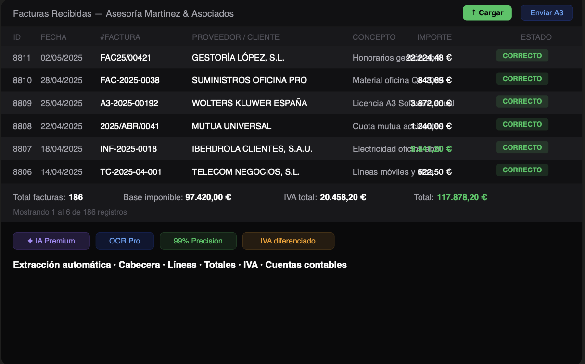Select invoice ID 8808
The image size is (585, 364).
[22, 126]
